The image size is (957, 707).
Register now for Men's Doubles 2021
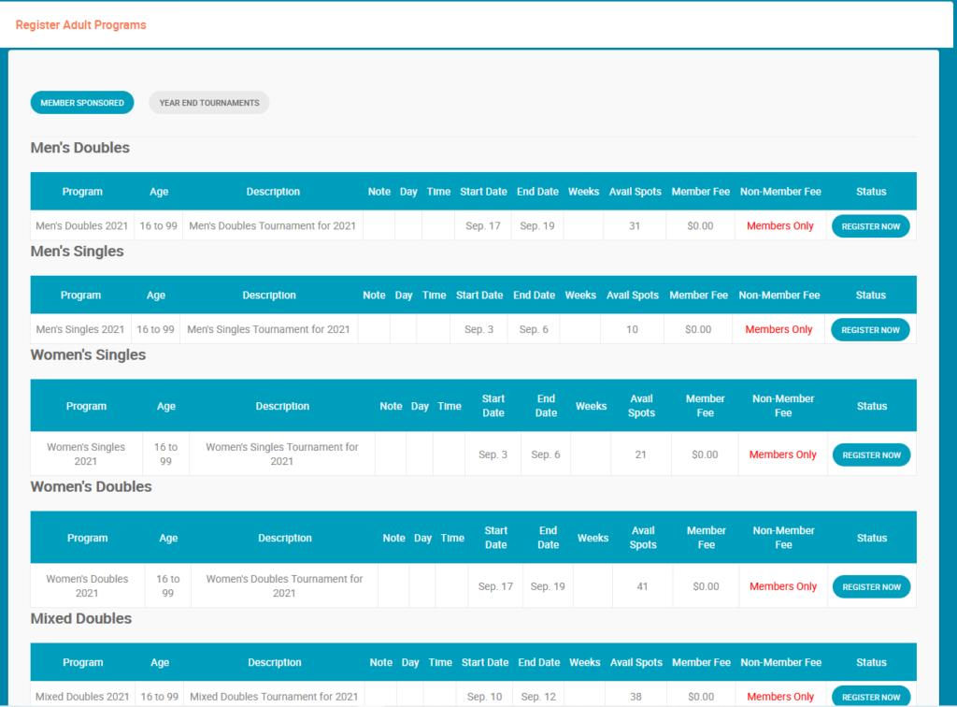(x=871, y=226)
